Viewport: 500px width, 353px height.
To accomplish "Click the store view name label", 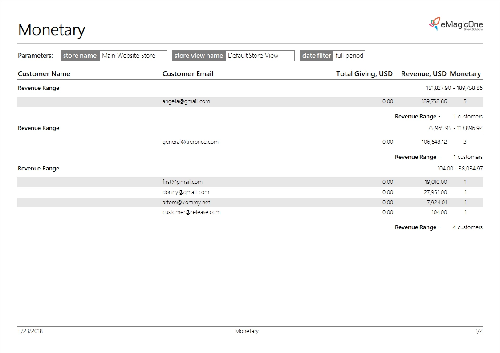I will 199,56.
